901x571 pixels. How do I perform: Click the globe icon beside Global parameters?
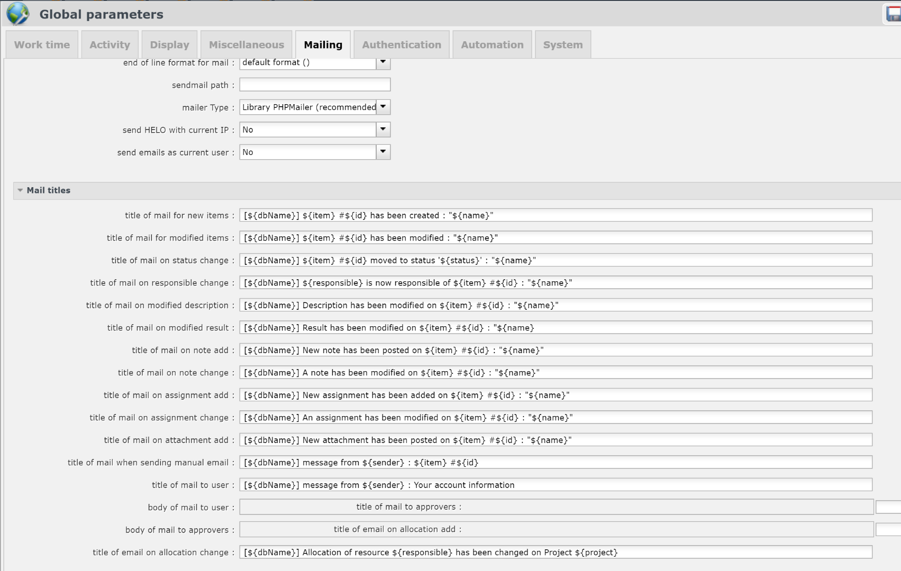click(x=17, y=14)
